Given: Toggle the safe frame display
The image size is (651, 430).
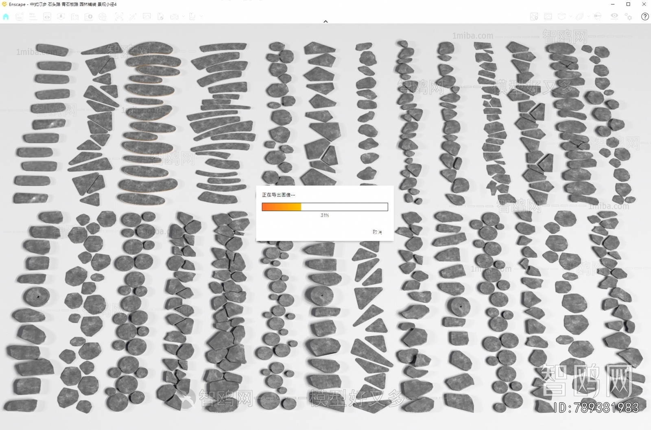Looking at the screenshot, I should coord(548,17).
